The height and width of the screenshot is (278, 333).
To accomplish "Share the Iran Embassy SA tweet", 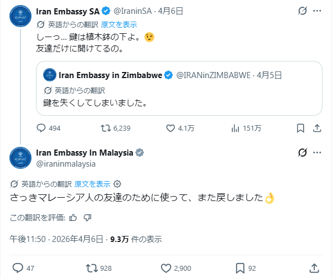I will [x=318, y=128].
